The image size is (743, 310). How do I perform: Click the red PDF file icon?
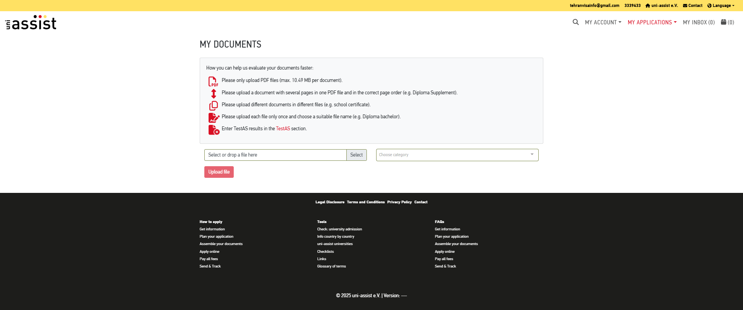click(x=213, y=82)
